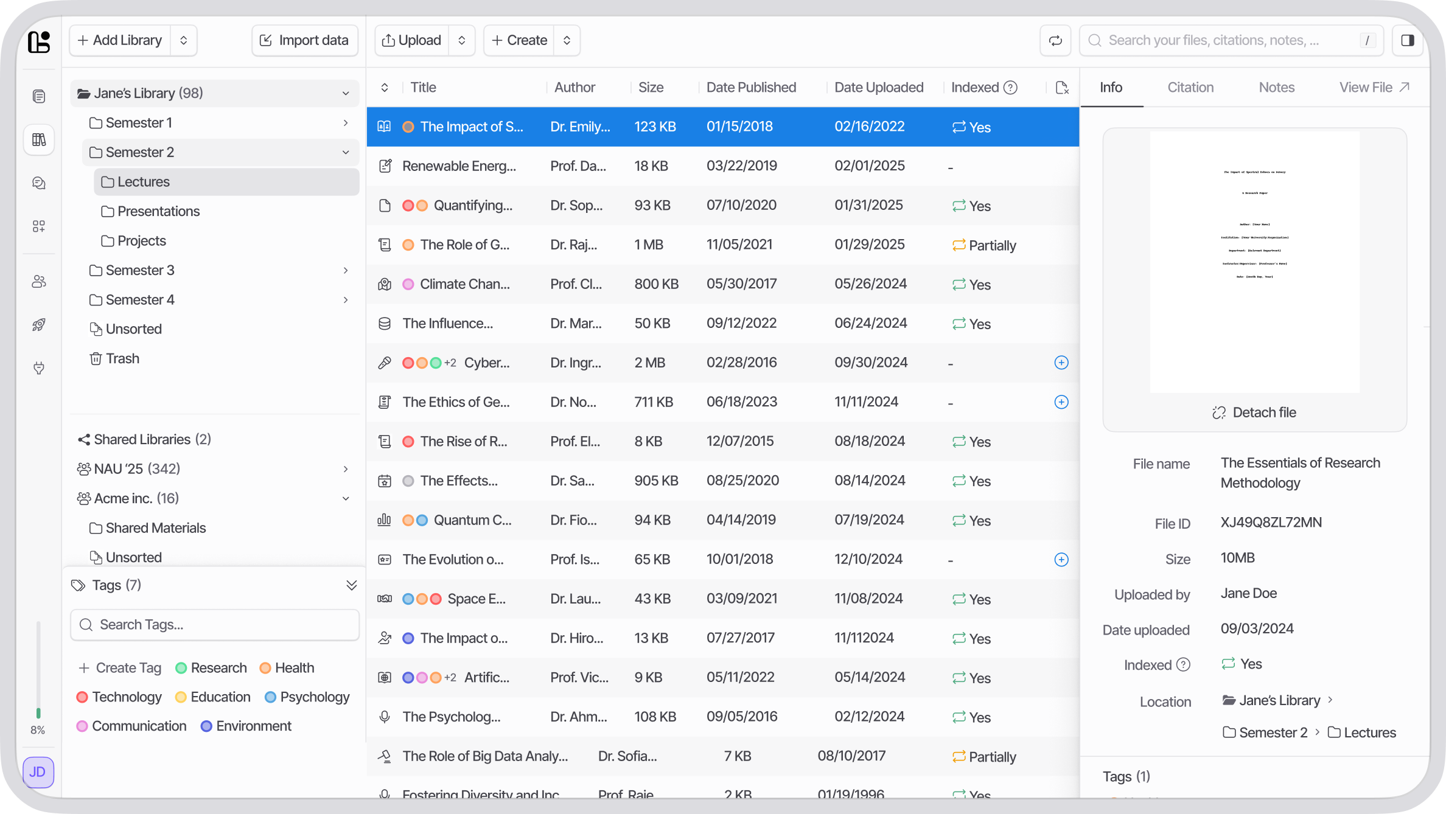Click the rocket icon in left sidebar

(39, 325)
